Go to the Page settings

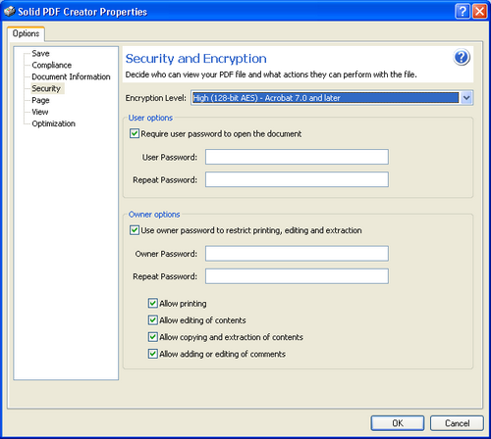pyautogui.click(x=40, y=100)
